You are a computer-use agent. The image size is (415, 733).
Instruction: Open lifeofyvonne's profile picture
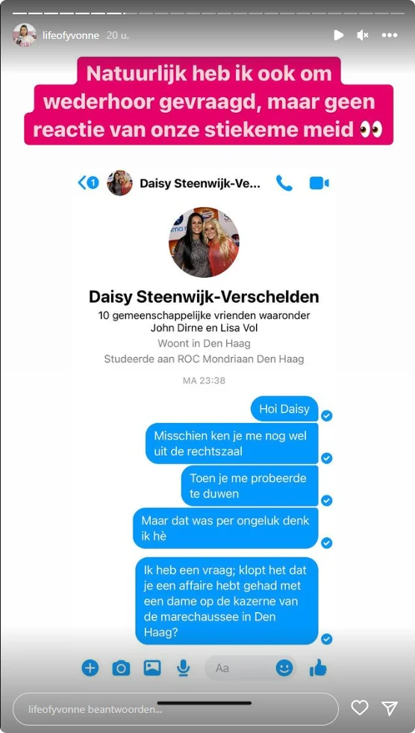[25, 35]
